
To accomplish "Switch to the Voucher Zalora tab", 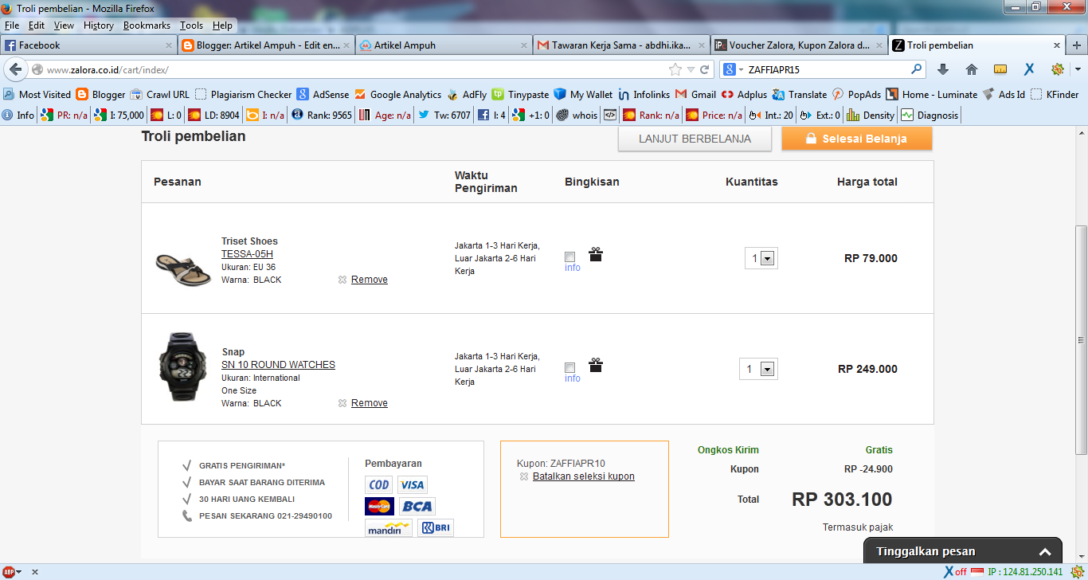I will (x=799, y=45).
